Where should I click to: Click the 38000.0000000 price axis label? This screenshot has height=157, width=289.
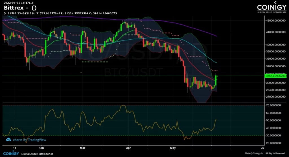coord(276,51)
